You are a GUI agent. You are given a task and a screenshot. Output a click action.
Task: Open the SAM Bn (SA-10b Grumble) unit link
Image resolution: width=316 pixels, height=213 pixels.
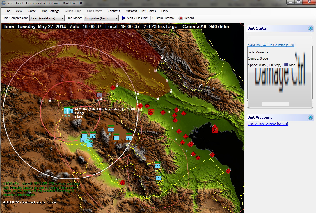click(271, 45)
